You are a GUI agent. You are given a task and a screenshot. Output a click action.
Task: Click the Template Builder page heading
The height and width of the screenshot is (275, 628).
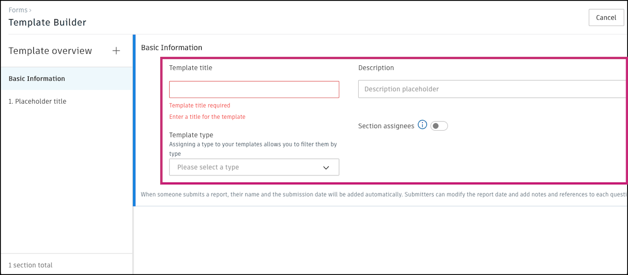point(47,23)
